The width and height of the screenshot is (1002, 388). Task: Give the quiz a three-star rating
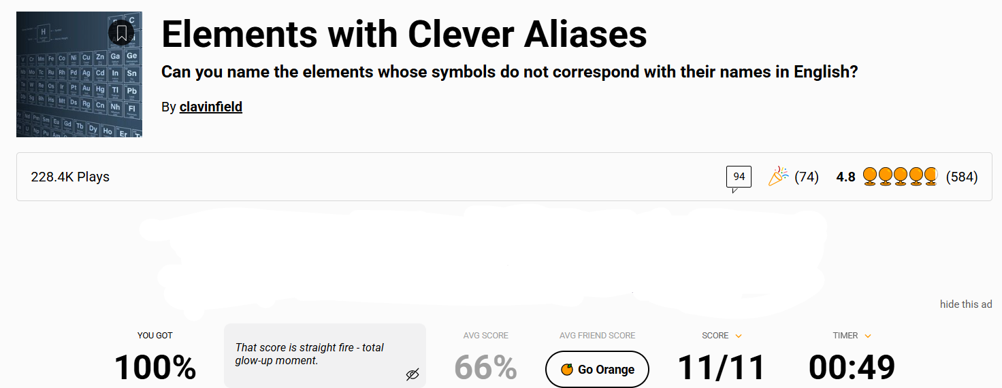click(900, 177)
